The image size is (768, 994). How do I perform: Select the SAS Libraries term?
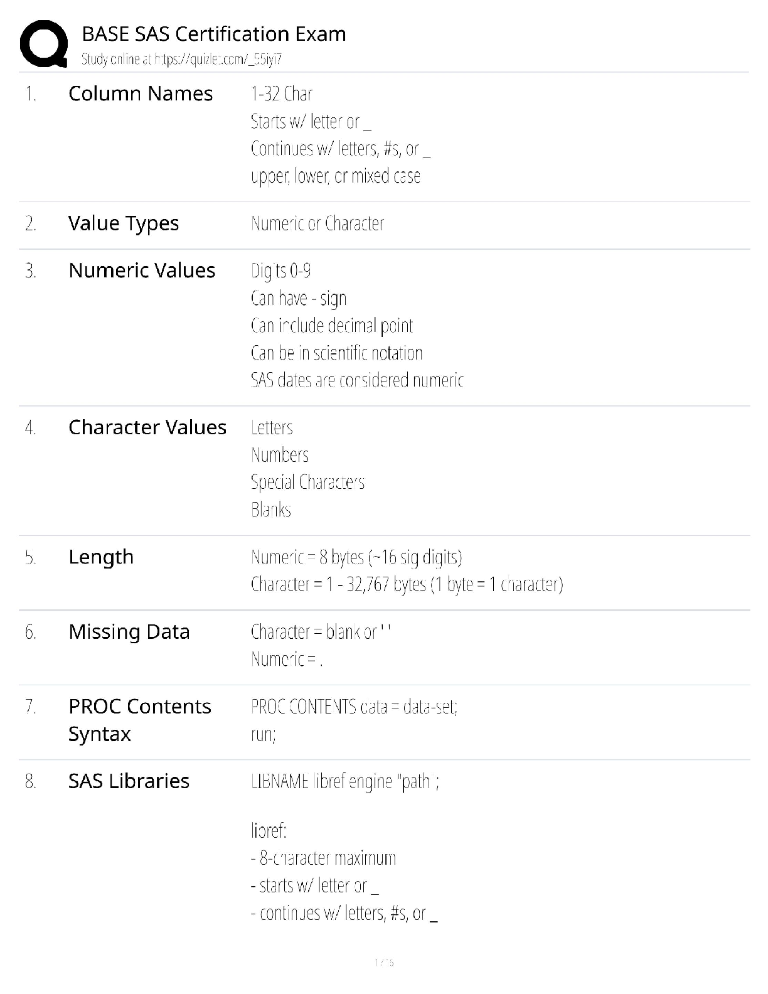[x=129, y=781]
